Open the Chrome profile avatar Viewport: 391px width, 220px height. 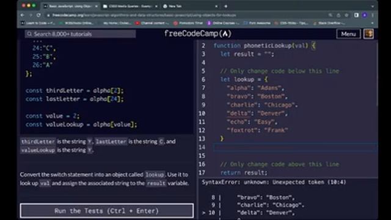click(x=365, y=15)
